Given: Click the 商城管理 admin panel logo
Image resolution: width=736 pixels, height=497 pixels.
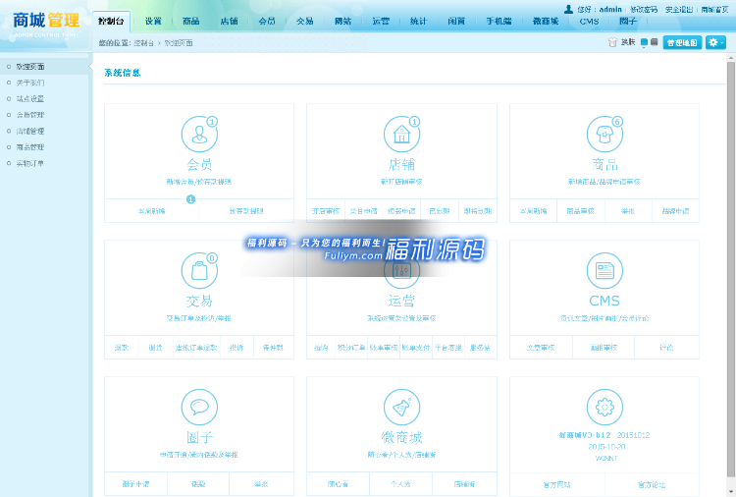Looking at the screenshot, I should (46, 24).
